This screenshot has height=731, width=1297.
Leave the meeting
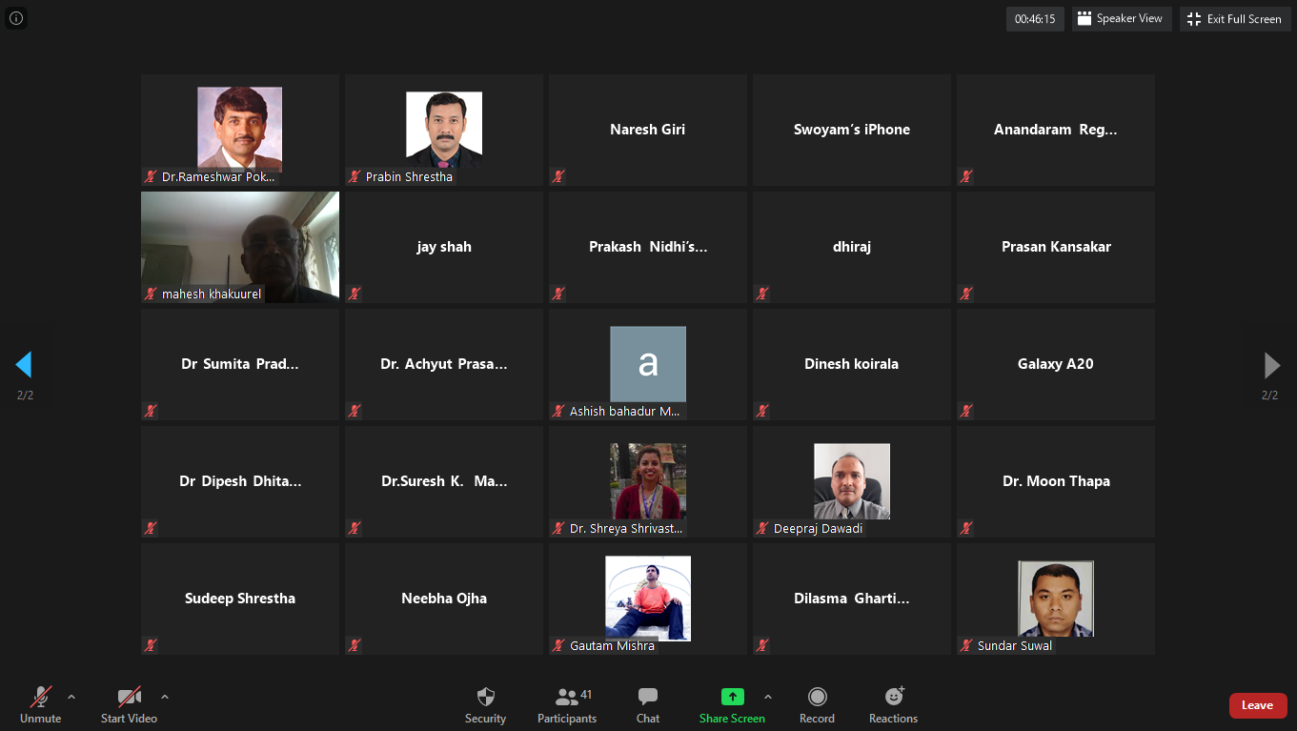pos(1257,705)
